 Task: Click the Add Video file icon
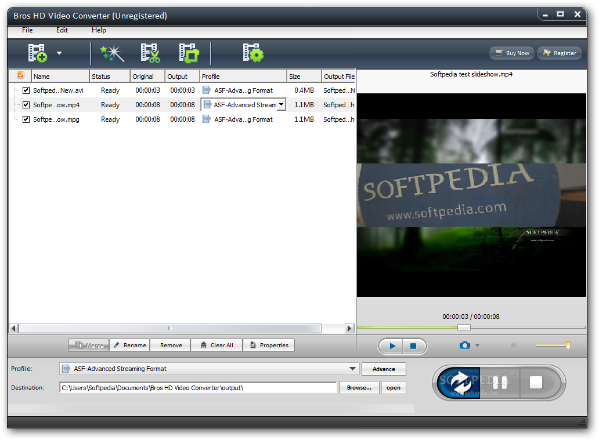(37, 53)
